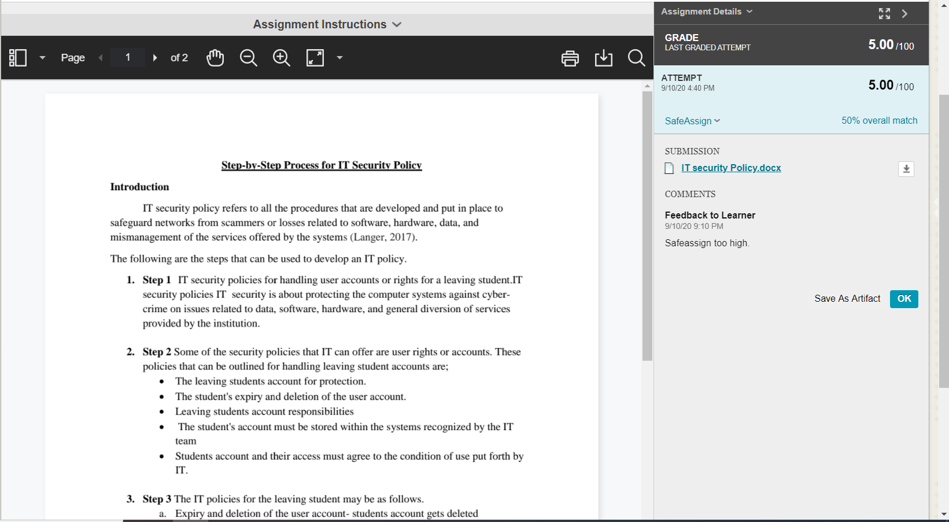Download the document from viewer toolbar
Screen dimensions: 949x522
point(604,58)
